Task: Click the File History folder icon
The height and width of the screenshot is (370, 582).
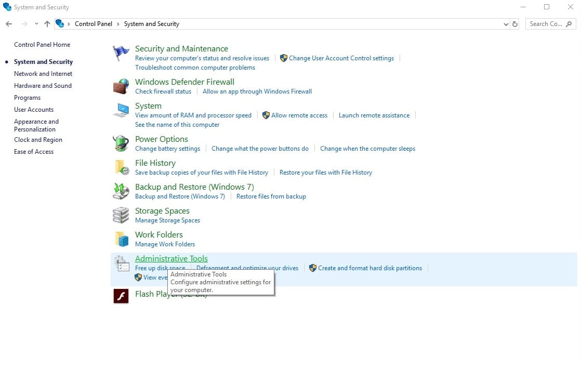Action: [121, 167]
